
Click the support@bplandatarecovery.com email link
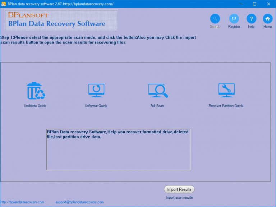[x=79, y=202]
